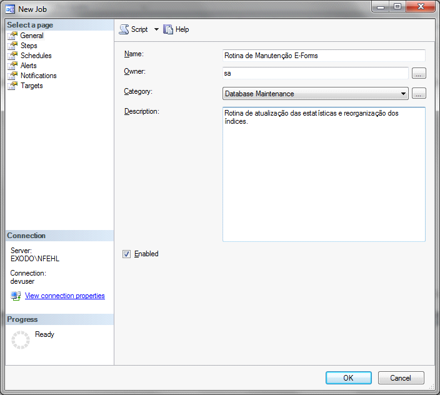Screen dimensions: 440x395
Task: Click the Script scroll icon
Action: 124,29
